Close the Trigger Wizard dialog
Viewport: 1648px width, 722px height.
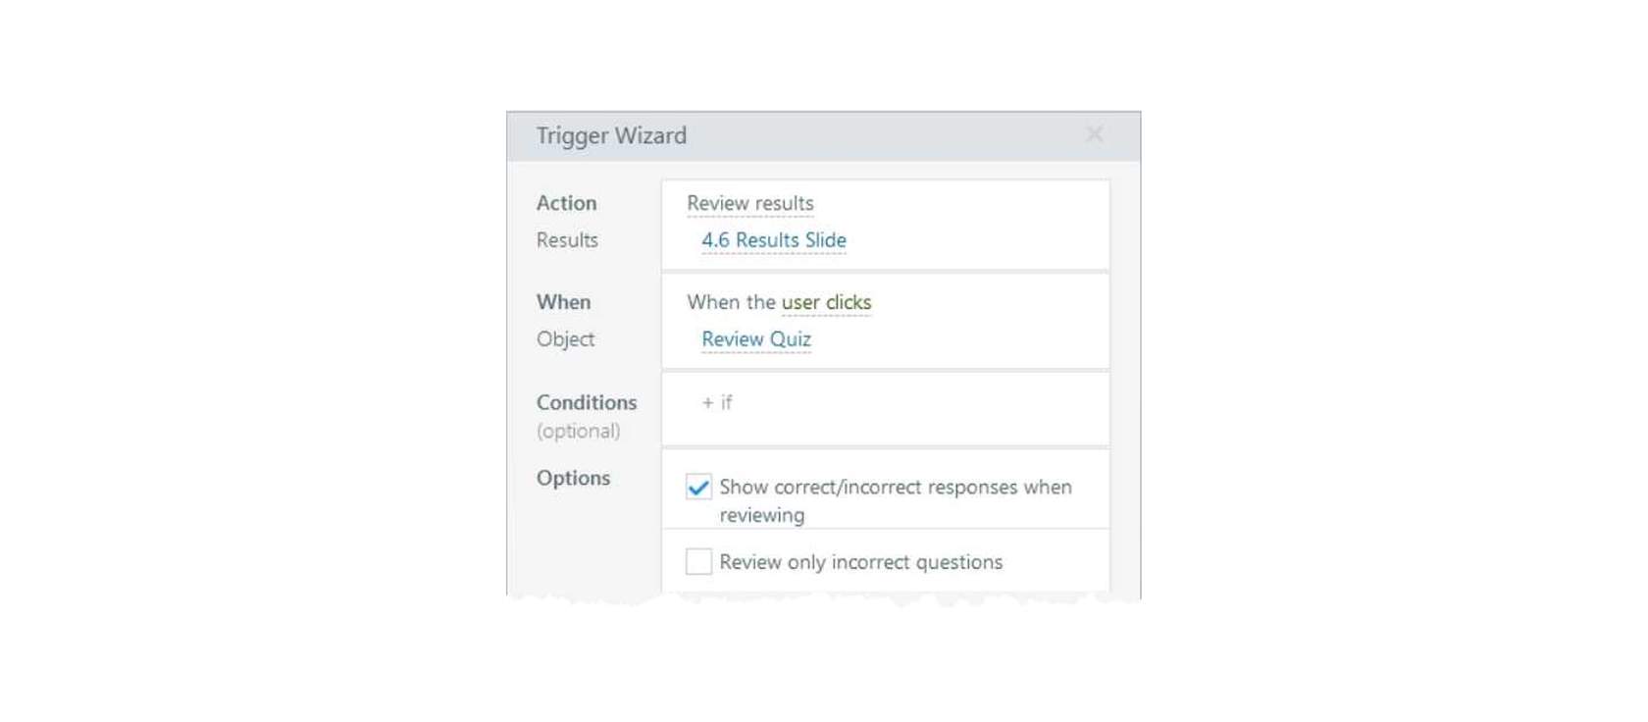click(x=1095, y=134)
